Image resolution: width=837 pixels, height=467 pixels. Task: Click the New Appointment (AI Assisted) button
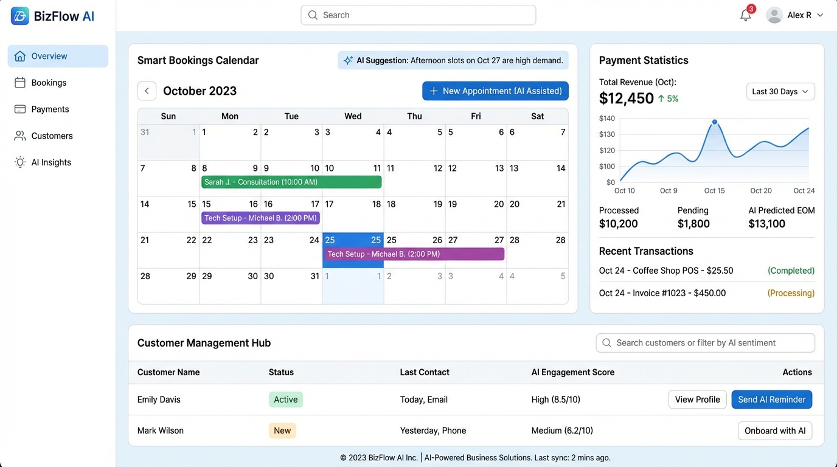[495, 91]
